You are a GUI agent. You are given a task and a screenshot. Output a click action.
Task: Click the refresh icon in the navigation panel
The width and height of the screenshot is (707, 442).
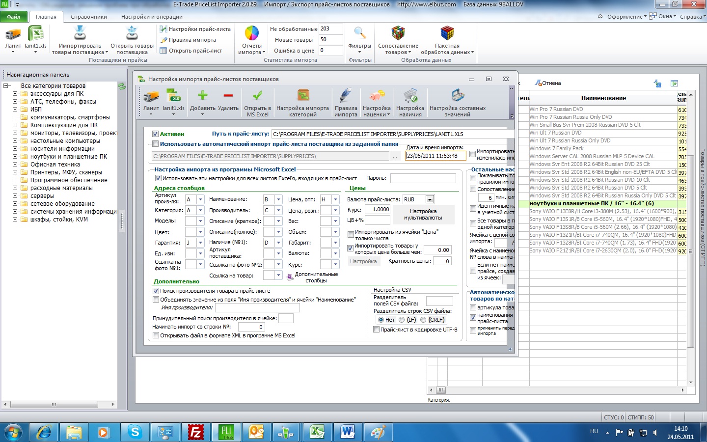pos(122,86)
